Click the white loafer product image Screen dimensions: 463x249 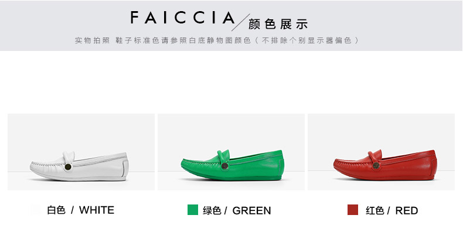pyautogui.click(x=81, y=152)
